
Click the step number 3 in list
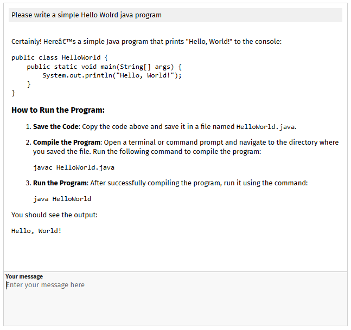28,183
